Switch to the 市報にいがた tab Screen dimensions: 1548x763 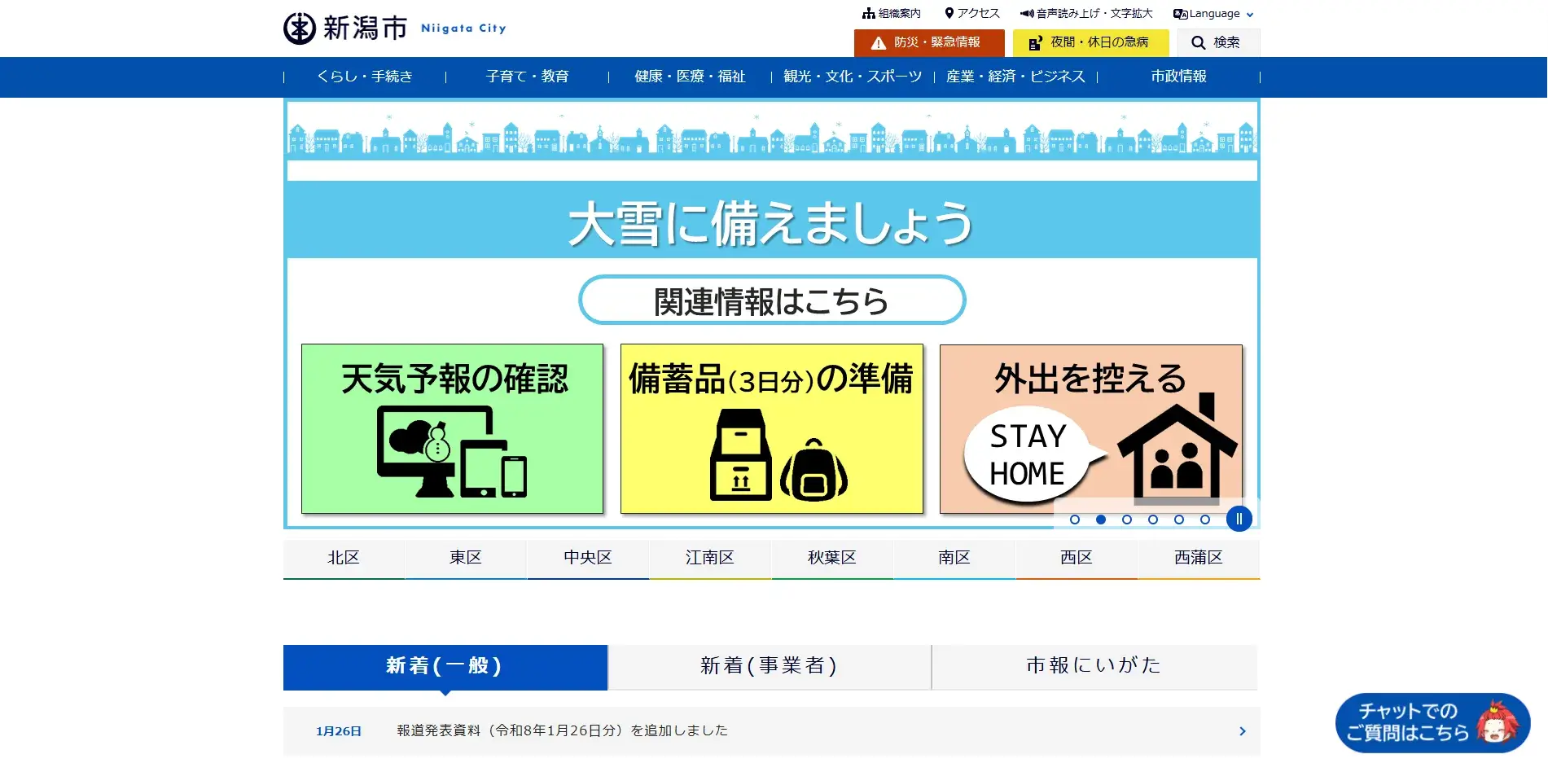pos(1094,666)
